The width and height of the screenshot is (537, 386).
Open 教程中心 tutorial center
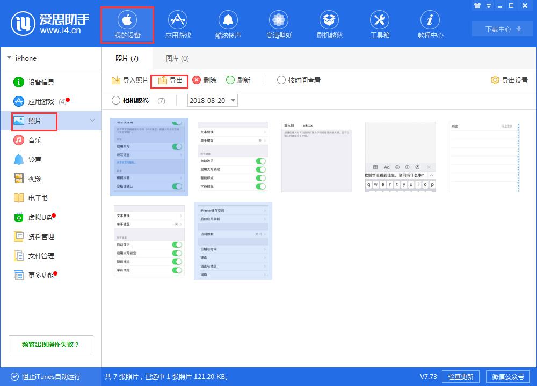click(430, 24)
